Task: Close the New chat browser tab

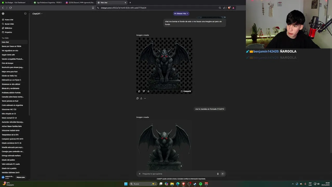Action: pyautogui.click(x=125, y=3)
